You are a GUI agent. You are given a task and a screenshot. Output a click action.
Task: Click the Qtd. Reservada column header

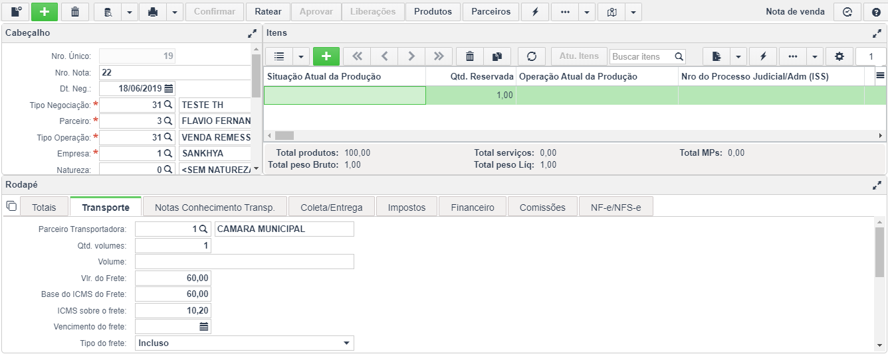(471, 76)
